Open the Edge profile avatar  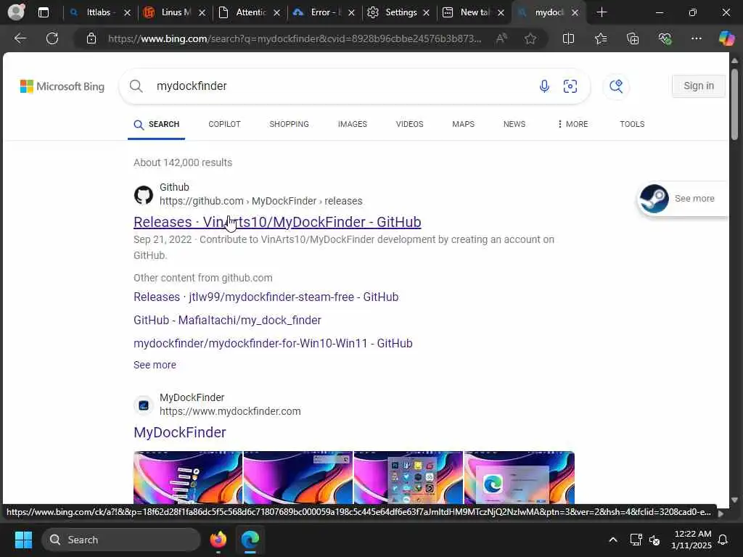point(16,12)
